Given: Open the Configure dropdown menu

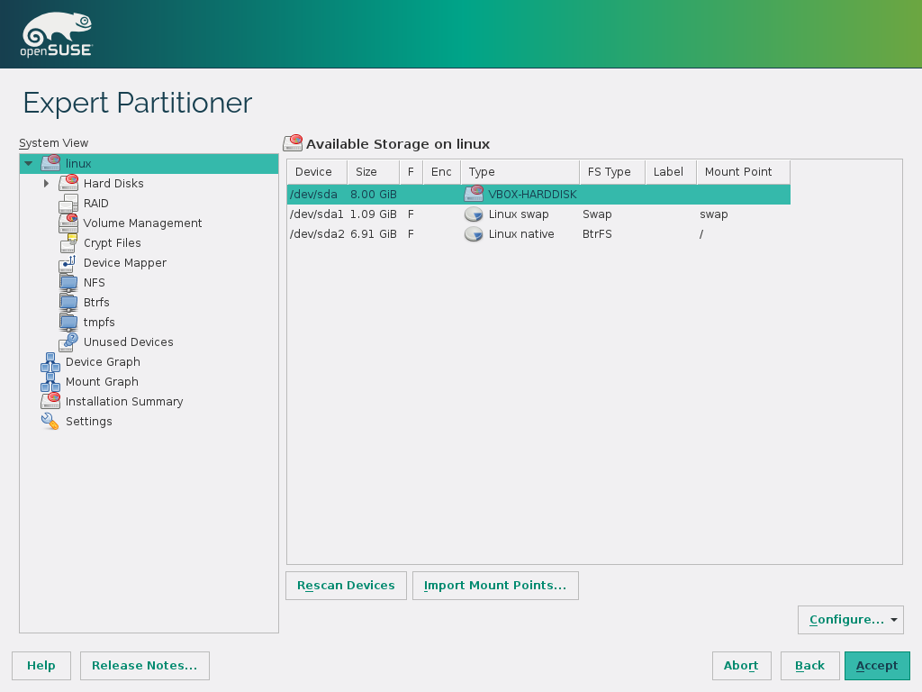Looking at the screenshot, I should click(850, 620).
